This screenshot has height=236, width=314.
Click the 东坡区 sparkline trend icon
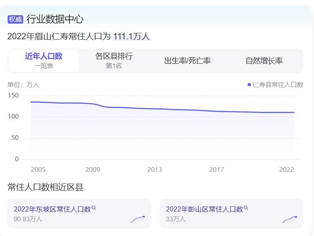pos(138,219)
